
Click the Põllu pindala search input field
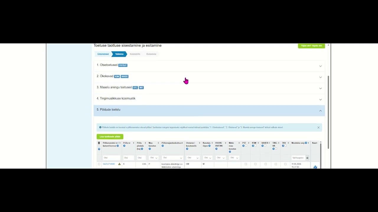tap(141, 158)
